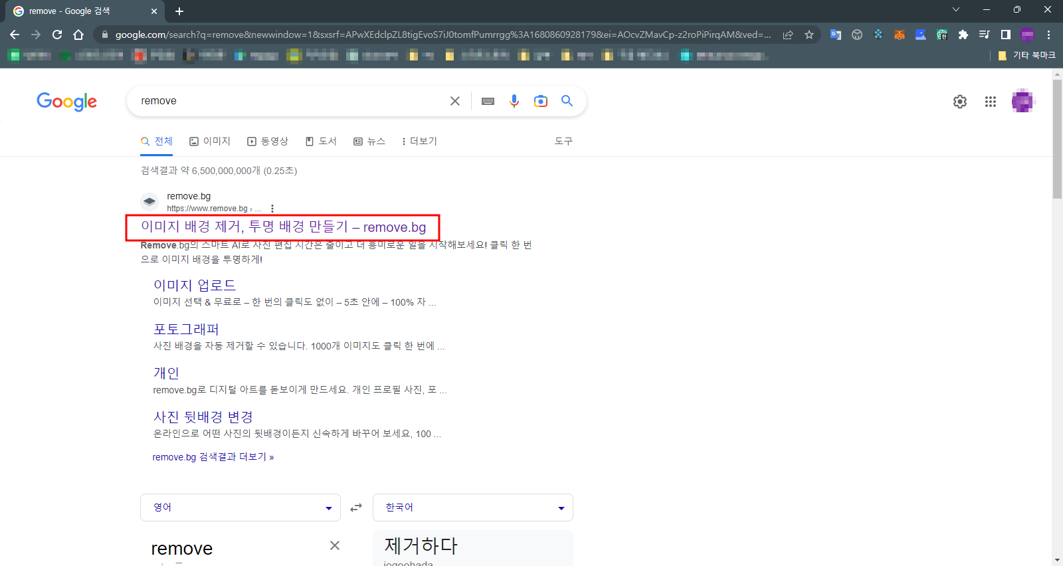Search by image with the camera icon
Viewport: 1063px width, 566px height.
pos(541,101)
